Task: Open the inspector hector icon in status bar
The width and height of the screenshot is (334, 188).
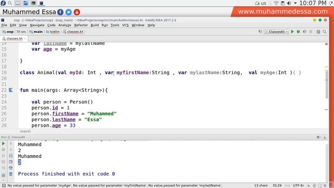Action: pyautogui.click(x=314, y=185)
